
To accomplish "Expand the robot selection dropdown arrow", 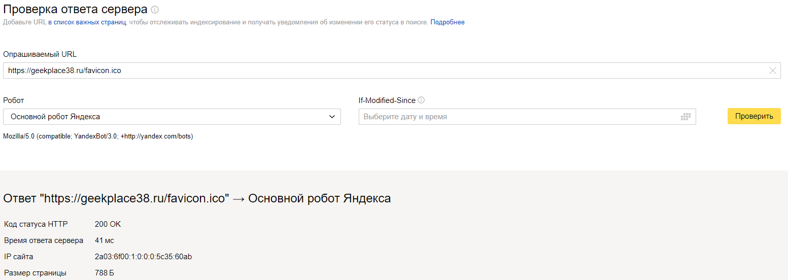I will (x=332, y=117).
